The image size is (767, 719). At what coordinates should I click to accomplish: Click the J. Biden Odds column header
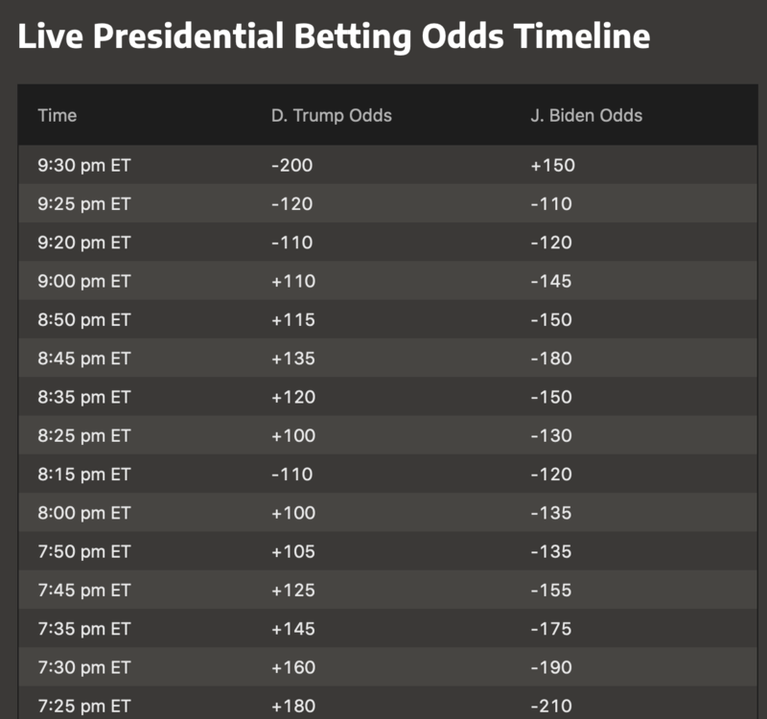(x=586, y=116)
